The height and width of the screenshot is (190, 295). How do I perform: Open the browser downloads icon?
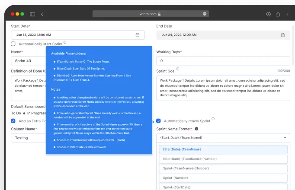pos(268,14)
